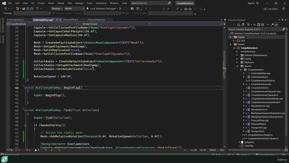
Task: Open the Process dropdown
Action: [32, 13]
